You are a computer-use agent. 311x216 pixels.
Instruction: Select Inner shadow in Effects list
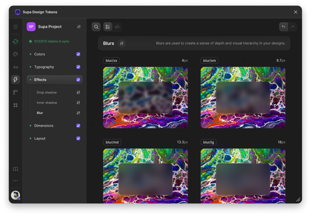click(x=47, y=103)
